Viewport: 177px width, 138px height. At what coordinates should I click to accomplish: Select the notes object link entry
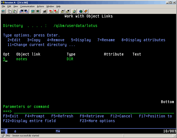coord(22,59)
